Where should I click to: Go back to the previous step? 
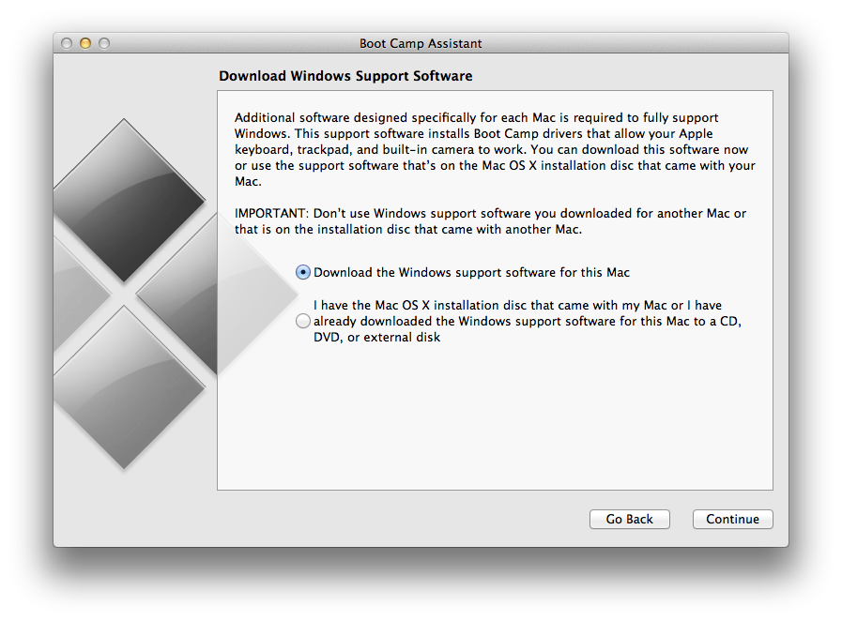(x=629, y=519)
